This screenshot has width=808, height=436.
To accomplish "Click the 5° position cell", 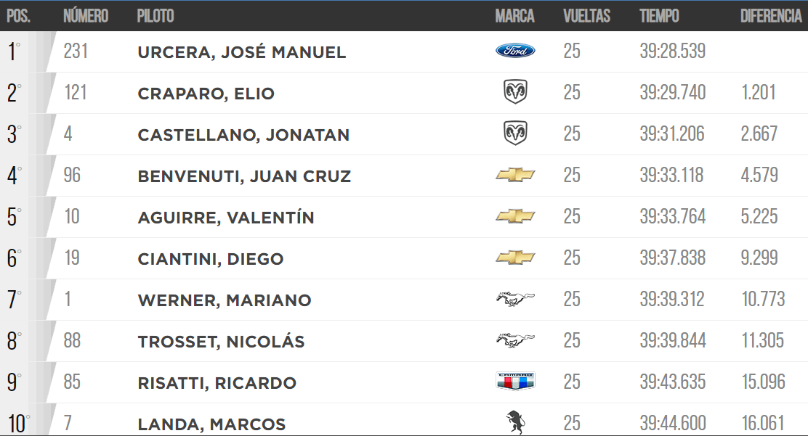I will coord(15,217).
